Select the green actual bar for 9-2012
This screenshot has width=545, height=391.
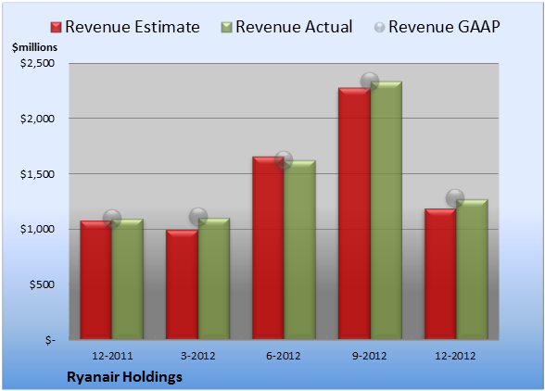point(387,210)
